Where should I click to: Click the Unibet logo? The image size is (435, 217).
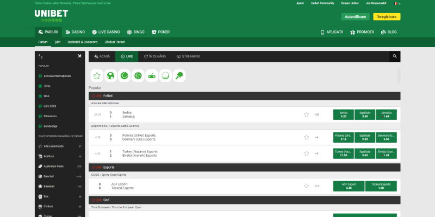(x=51, y=16)
